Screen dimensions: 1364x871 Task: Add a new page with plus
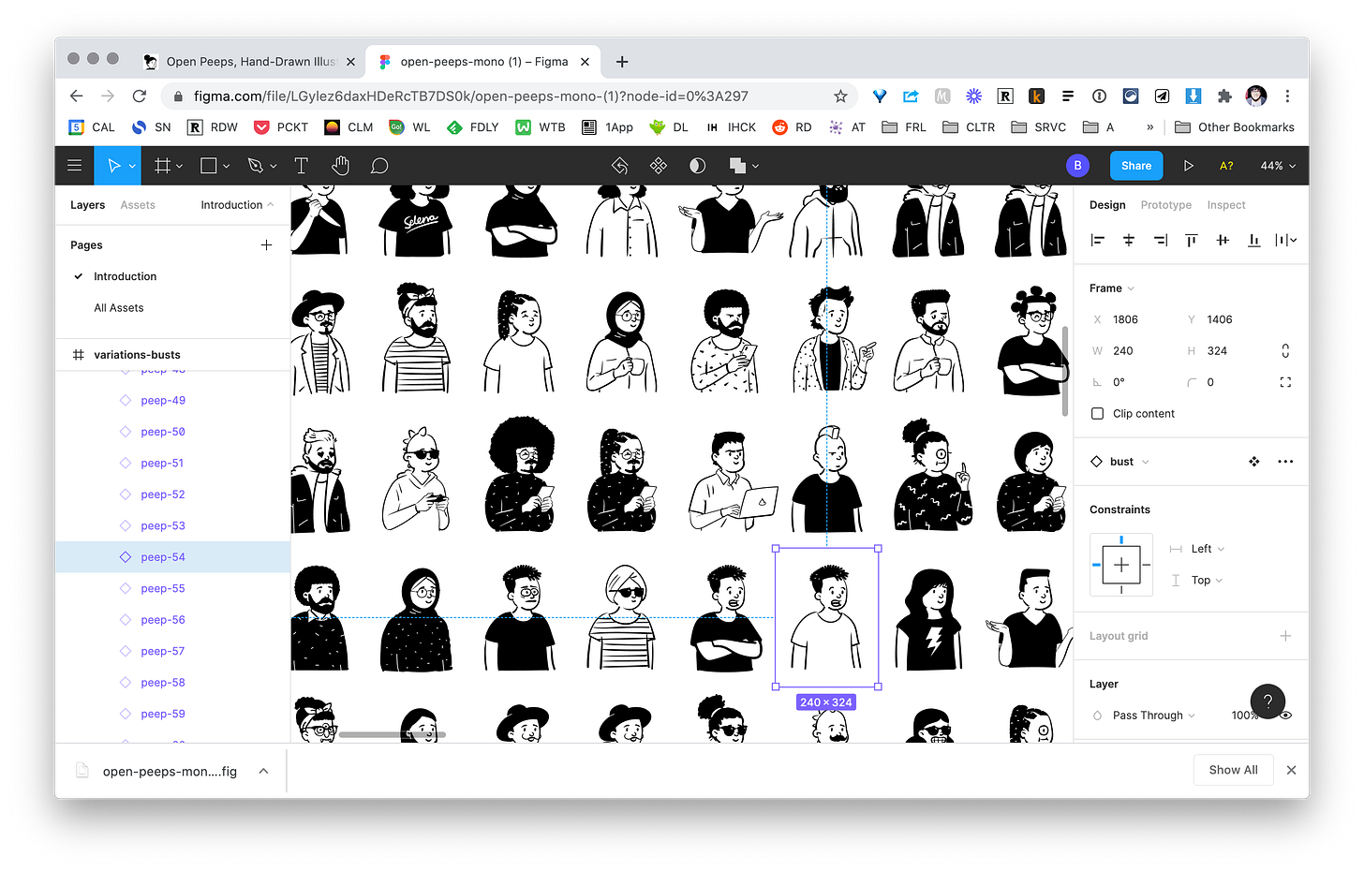(266, 245)
